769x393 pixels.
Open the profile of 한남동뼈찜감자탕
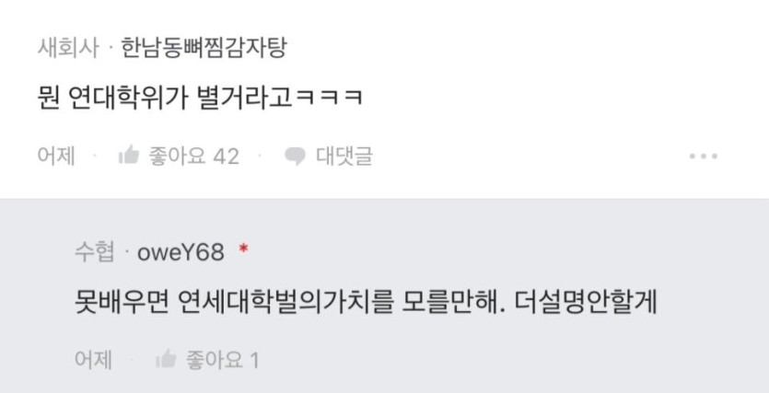coord(204,49)
